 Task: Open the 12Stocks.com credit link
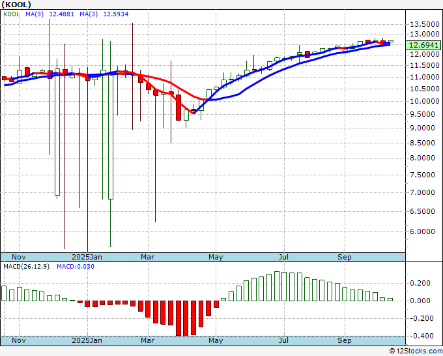point(416,351)
